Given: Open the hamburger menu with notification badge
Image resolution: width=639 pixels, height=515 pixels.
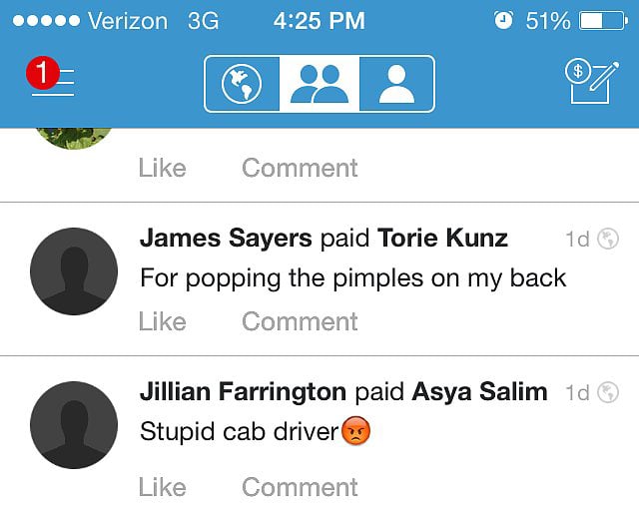Looking at the screenshot, I should tap(51, 78).
